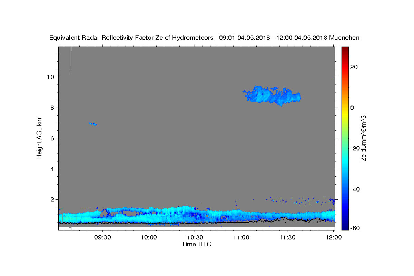414x276 pixels.
Task: Click the '11:00' time tick label
Action: tap(241, 238)
